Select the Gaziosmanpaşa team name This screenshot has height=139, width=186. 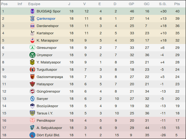(50, 77)
